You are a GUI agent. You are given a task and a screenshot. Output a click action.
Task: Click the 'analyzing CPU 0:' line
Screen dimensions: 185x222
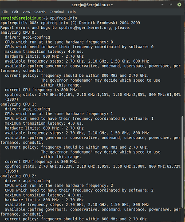(18, 32)
